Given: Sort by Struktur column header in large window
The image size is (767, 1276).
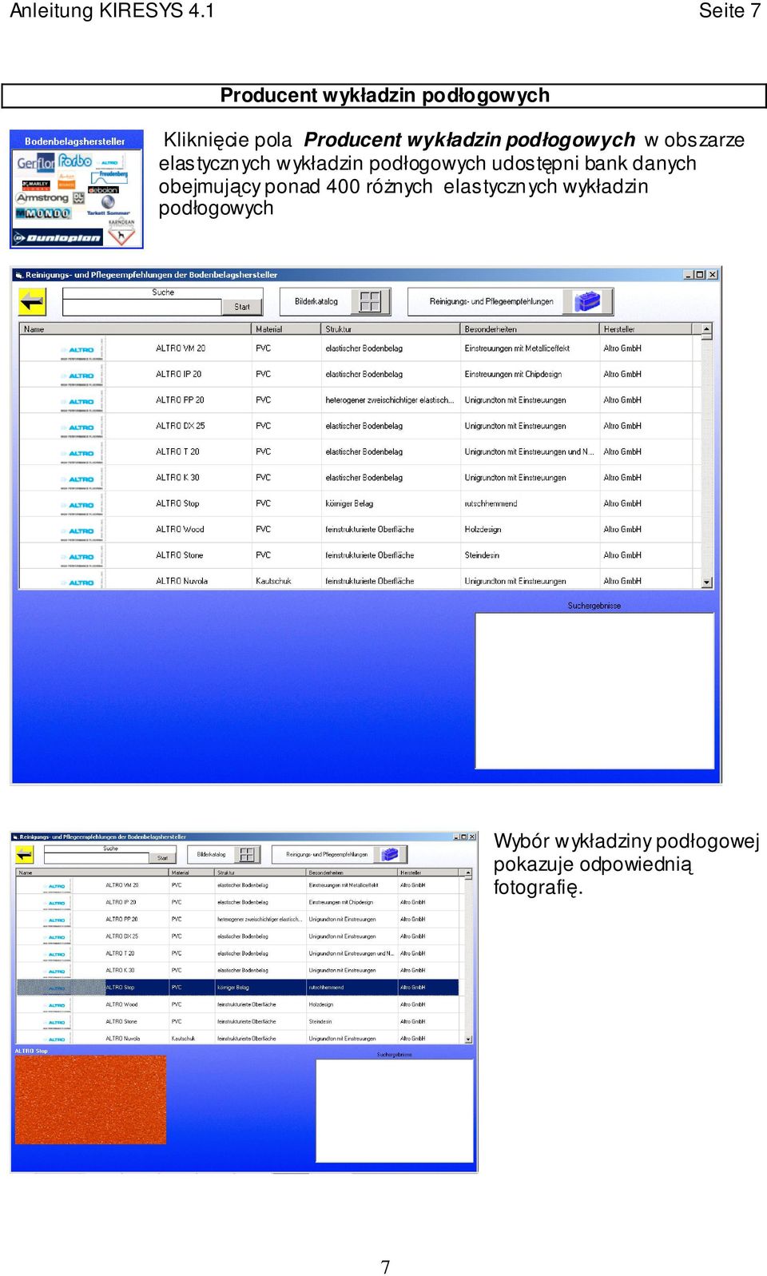Looking at the screenshot, I should pos(391,329).
